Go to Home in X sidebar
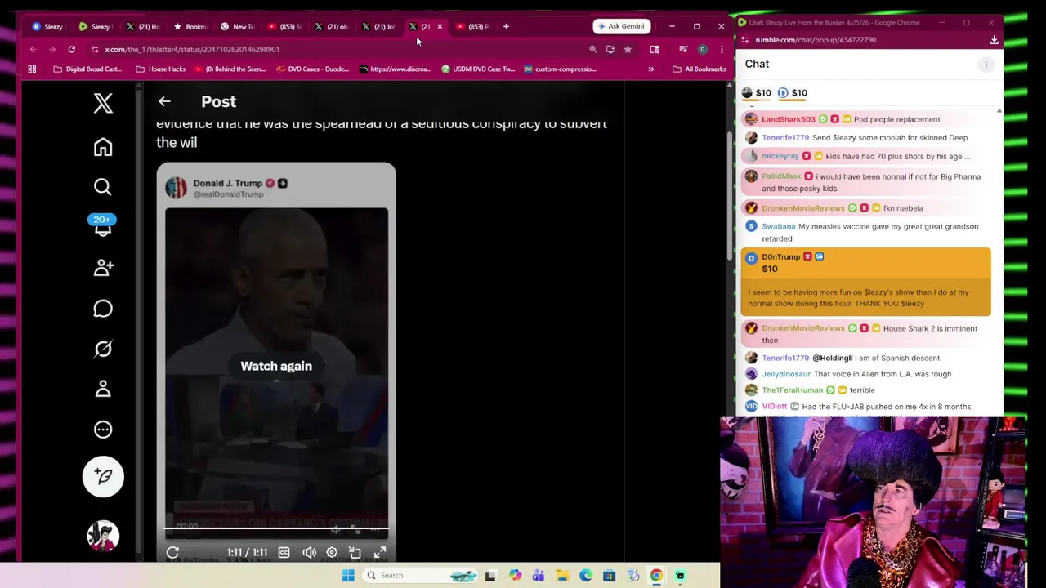The width and height of the screenshot is (1046, 588). point(103,147)
